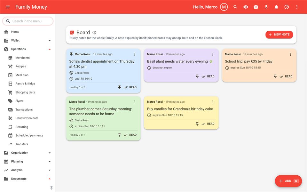The width and height of the screenshot is (307, 192).
Task: Unpin the Sofia's dentist appointment note
Action: [119, 87]
